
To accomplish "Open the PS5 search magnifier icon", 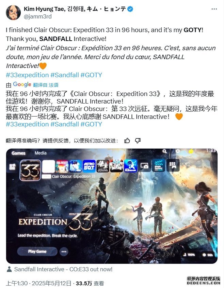I will pyautogui.click(x=164, y=151).
